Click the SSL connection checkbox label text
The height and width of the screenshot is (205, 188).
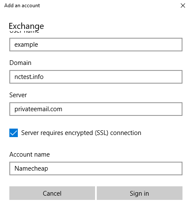click(x=81, y=133)
